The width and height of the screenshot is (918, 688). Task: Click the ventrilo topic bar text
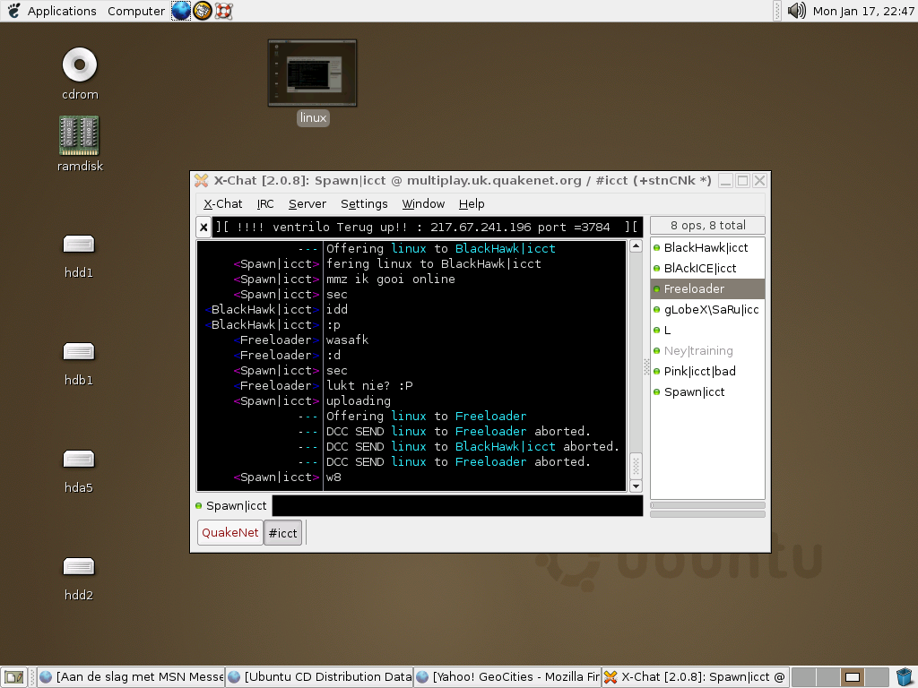[428, 227]
